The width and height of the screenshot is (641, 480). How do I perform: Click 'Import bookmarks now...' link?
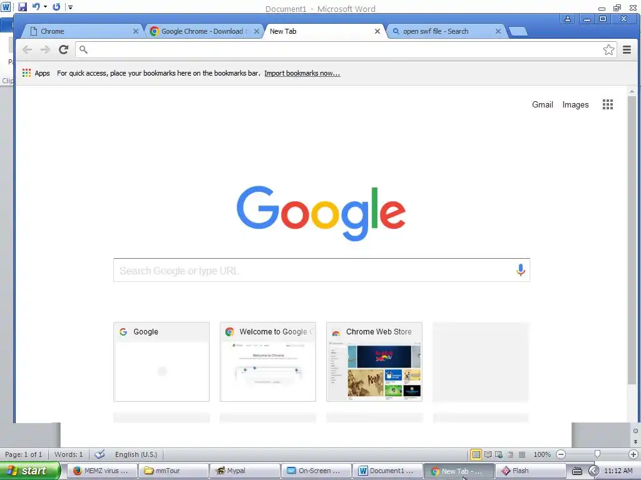[302, 73]
